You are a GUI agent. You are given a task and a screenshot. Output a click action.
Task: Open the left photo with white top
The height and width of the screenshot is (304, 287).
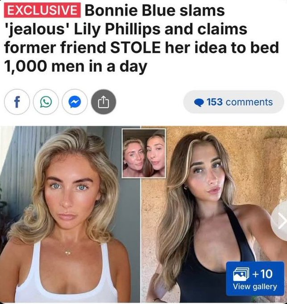tap(70, 214)
